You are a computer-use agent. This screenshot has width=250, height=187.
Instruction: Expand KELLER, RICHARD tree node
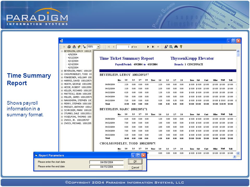coord(62,91)
